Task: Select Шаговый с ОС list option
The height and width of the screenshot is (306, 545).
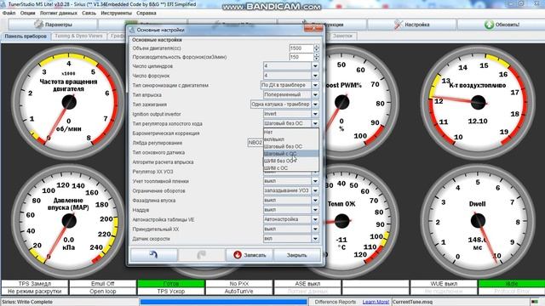Action: click(291, 154)
